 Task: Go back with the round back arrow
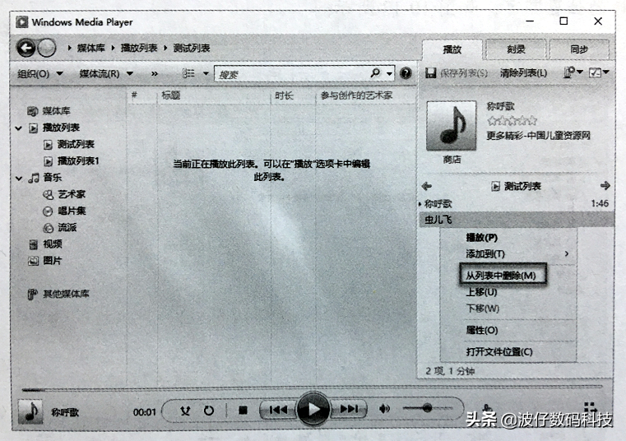26,49
